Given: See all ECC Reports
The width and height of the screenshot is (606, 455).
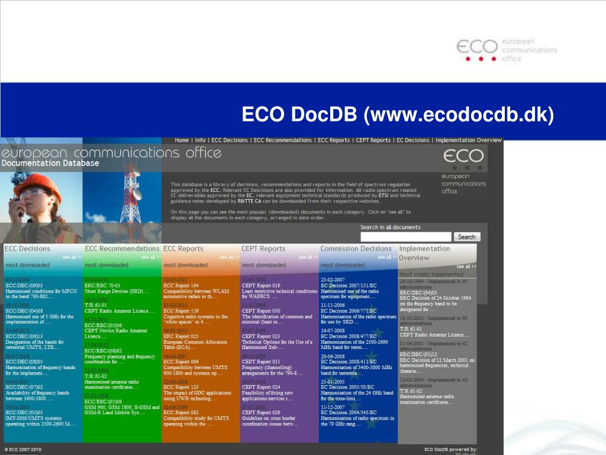Looking at the screenshot, I should click(230, 257).
